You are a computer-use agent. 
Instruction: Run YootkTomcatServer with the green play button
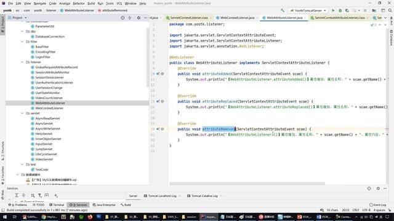(333, 10)
